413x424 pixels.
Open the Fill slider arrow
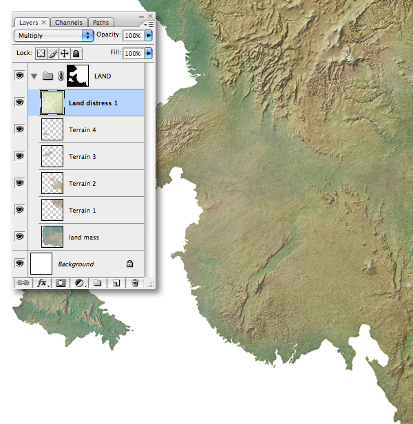pyautogui.click(x=149, y=53)
